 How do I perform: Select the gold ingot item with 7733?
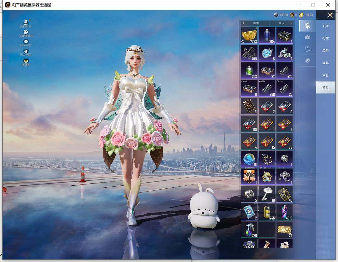pyautogui.click(x=249, y=35)
